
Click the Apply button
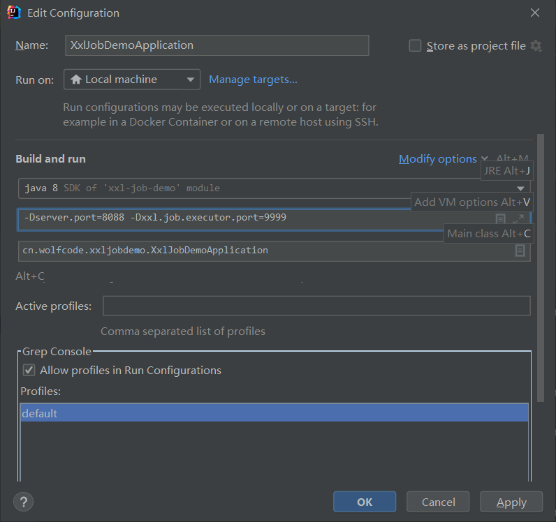[511, 502]
